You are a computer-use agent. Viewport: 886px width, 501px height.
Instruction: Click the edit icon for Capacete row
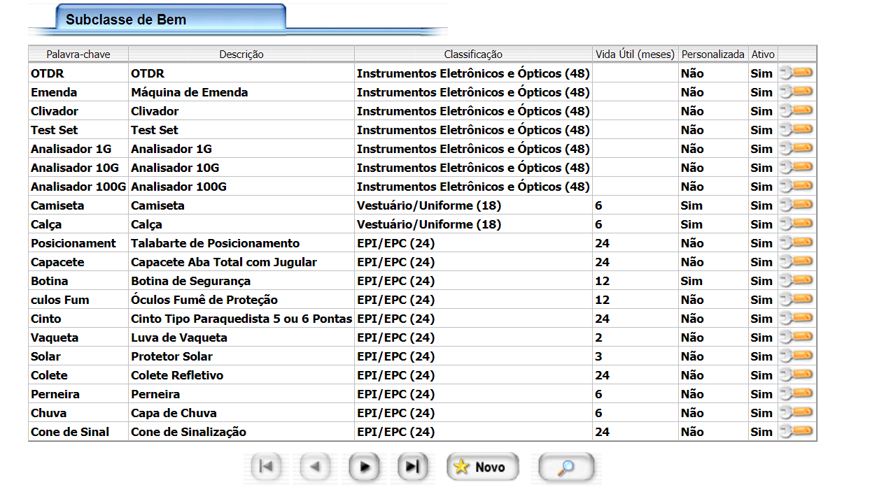click(x=796, y=261)
